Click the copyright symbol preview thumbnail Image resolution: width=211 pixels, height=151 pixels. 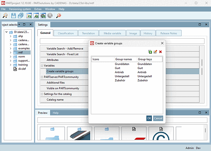point(161,133)
